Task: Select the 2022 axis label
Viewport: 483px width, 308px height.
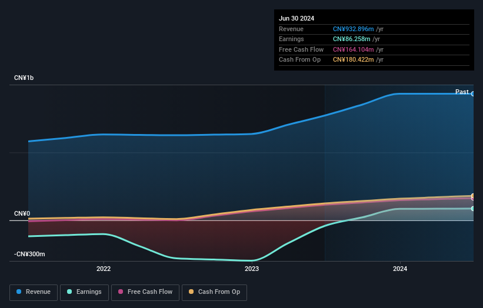Action: pyautogui.click(x=104, y=269)
